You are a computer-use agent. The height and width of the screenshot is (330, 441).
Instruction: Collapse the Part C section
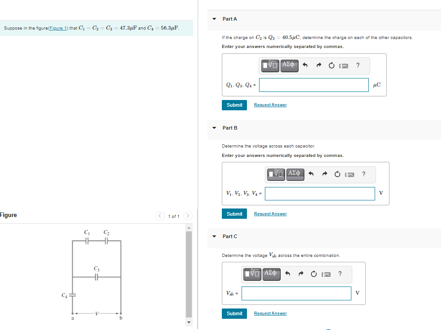click(214, 236)
